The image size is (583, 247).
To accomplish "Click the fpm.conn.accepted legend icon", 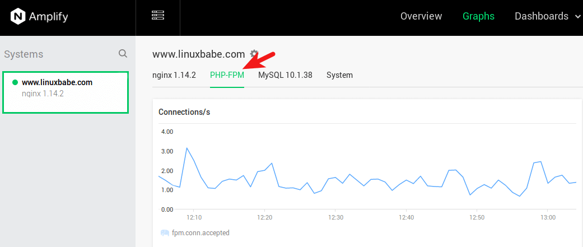I will [165, 233].
